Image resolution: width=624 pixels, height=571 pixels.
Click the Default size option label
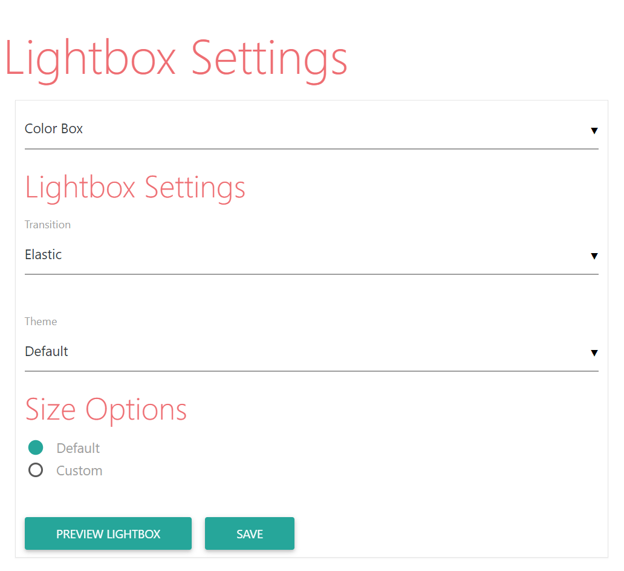tap(78, 448)
